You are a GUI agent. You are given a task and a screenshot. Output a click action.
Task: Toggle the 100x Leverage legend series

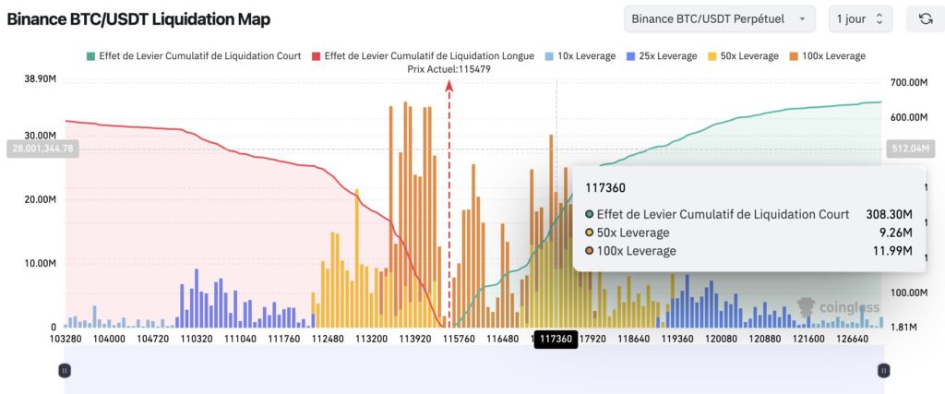[827, 56]
